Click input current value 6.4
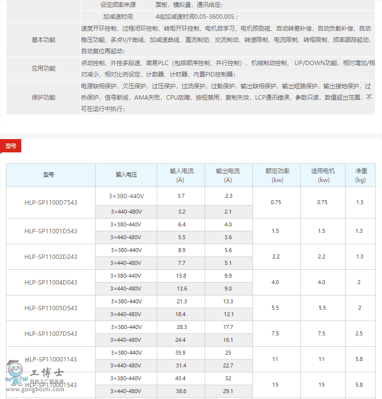Image resolution: width=382 pixels, height=399 pixels. pos(181,224)
